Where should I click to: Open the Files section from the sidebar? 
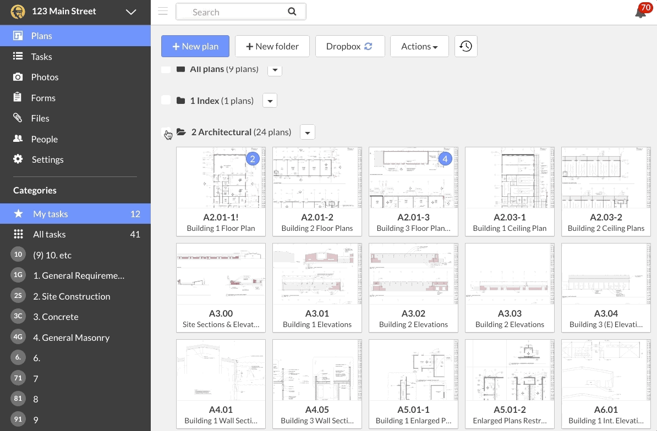pos(40,118)
